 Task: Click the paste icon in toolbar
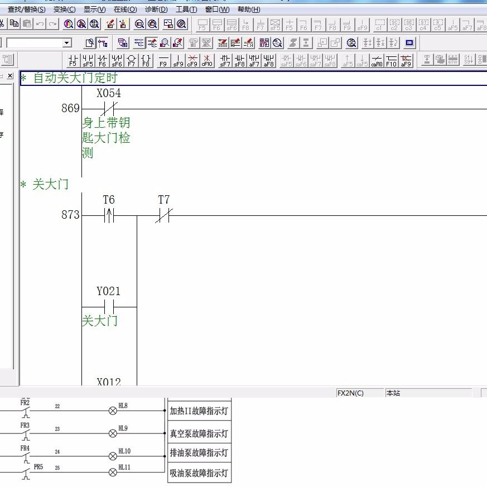27,23
